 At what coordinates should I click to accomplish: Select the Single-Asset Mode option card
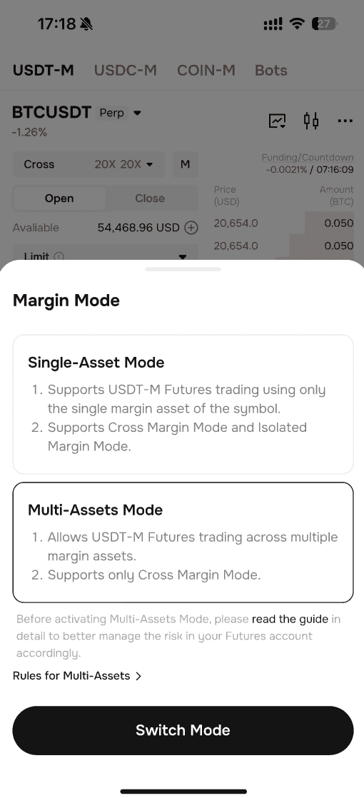coord(183,405)
